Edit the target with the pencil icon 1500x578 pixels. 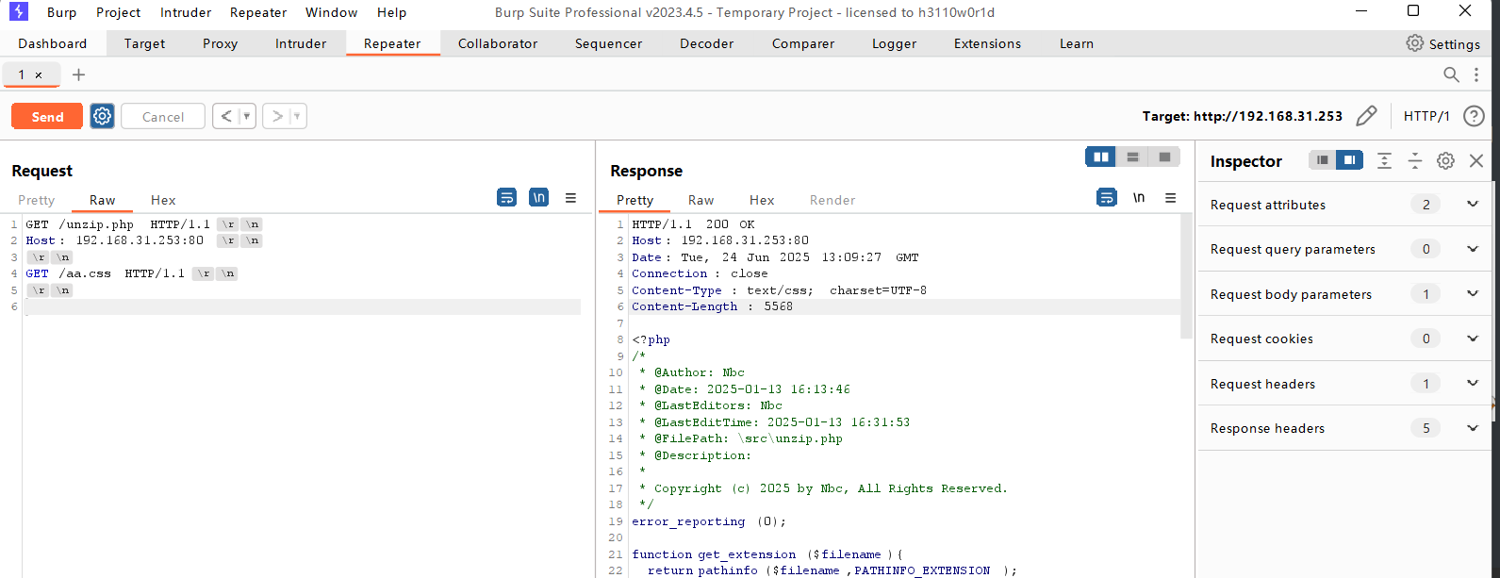tap(1366, 116)
